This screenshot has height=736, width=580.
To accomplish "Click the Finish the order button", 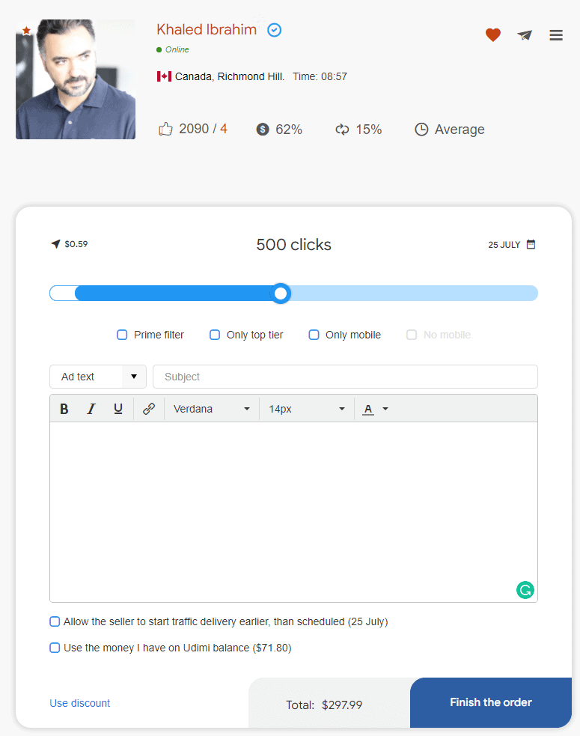I will coord(491,702).
